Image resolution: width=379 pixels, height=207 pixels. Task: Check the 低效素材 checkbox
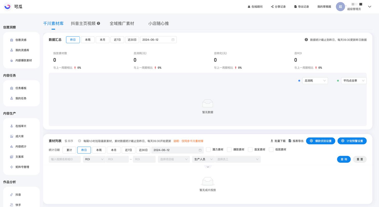271,150
